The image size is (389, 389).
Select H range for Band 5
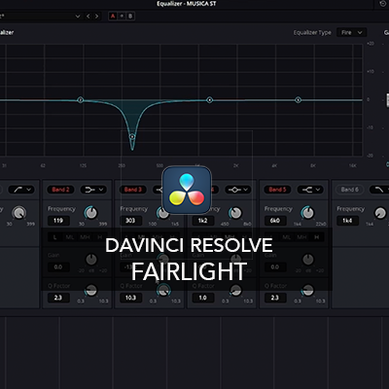point(317,237)
